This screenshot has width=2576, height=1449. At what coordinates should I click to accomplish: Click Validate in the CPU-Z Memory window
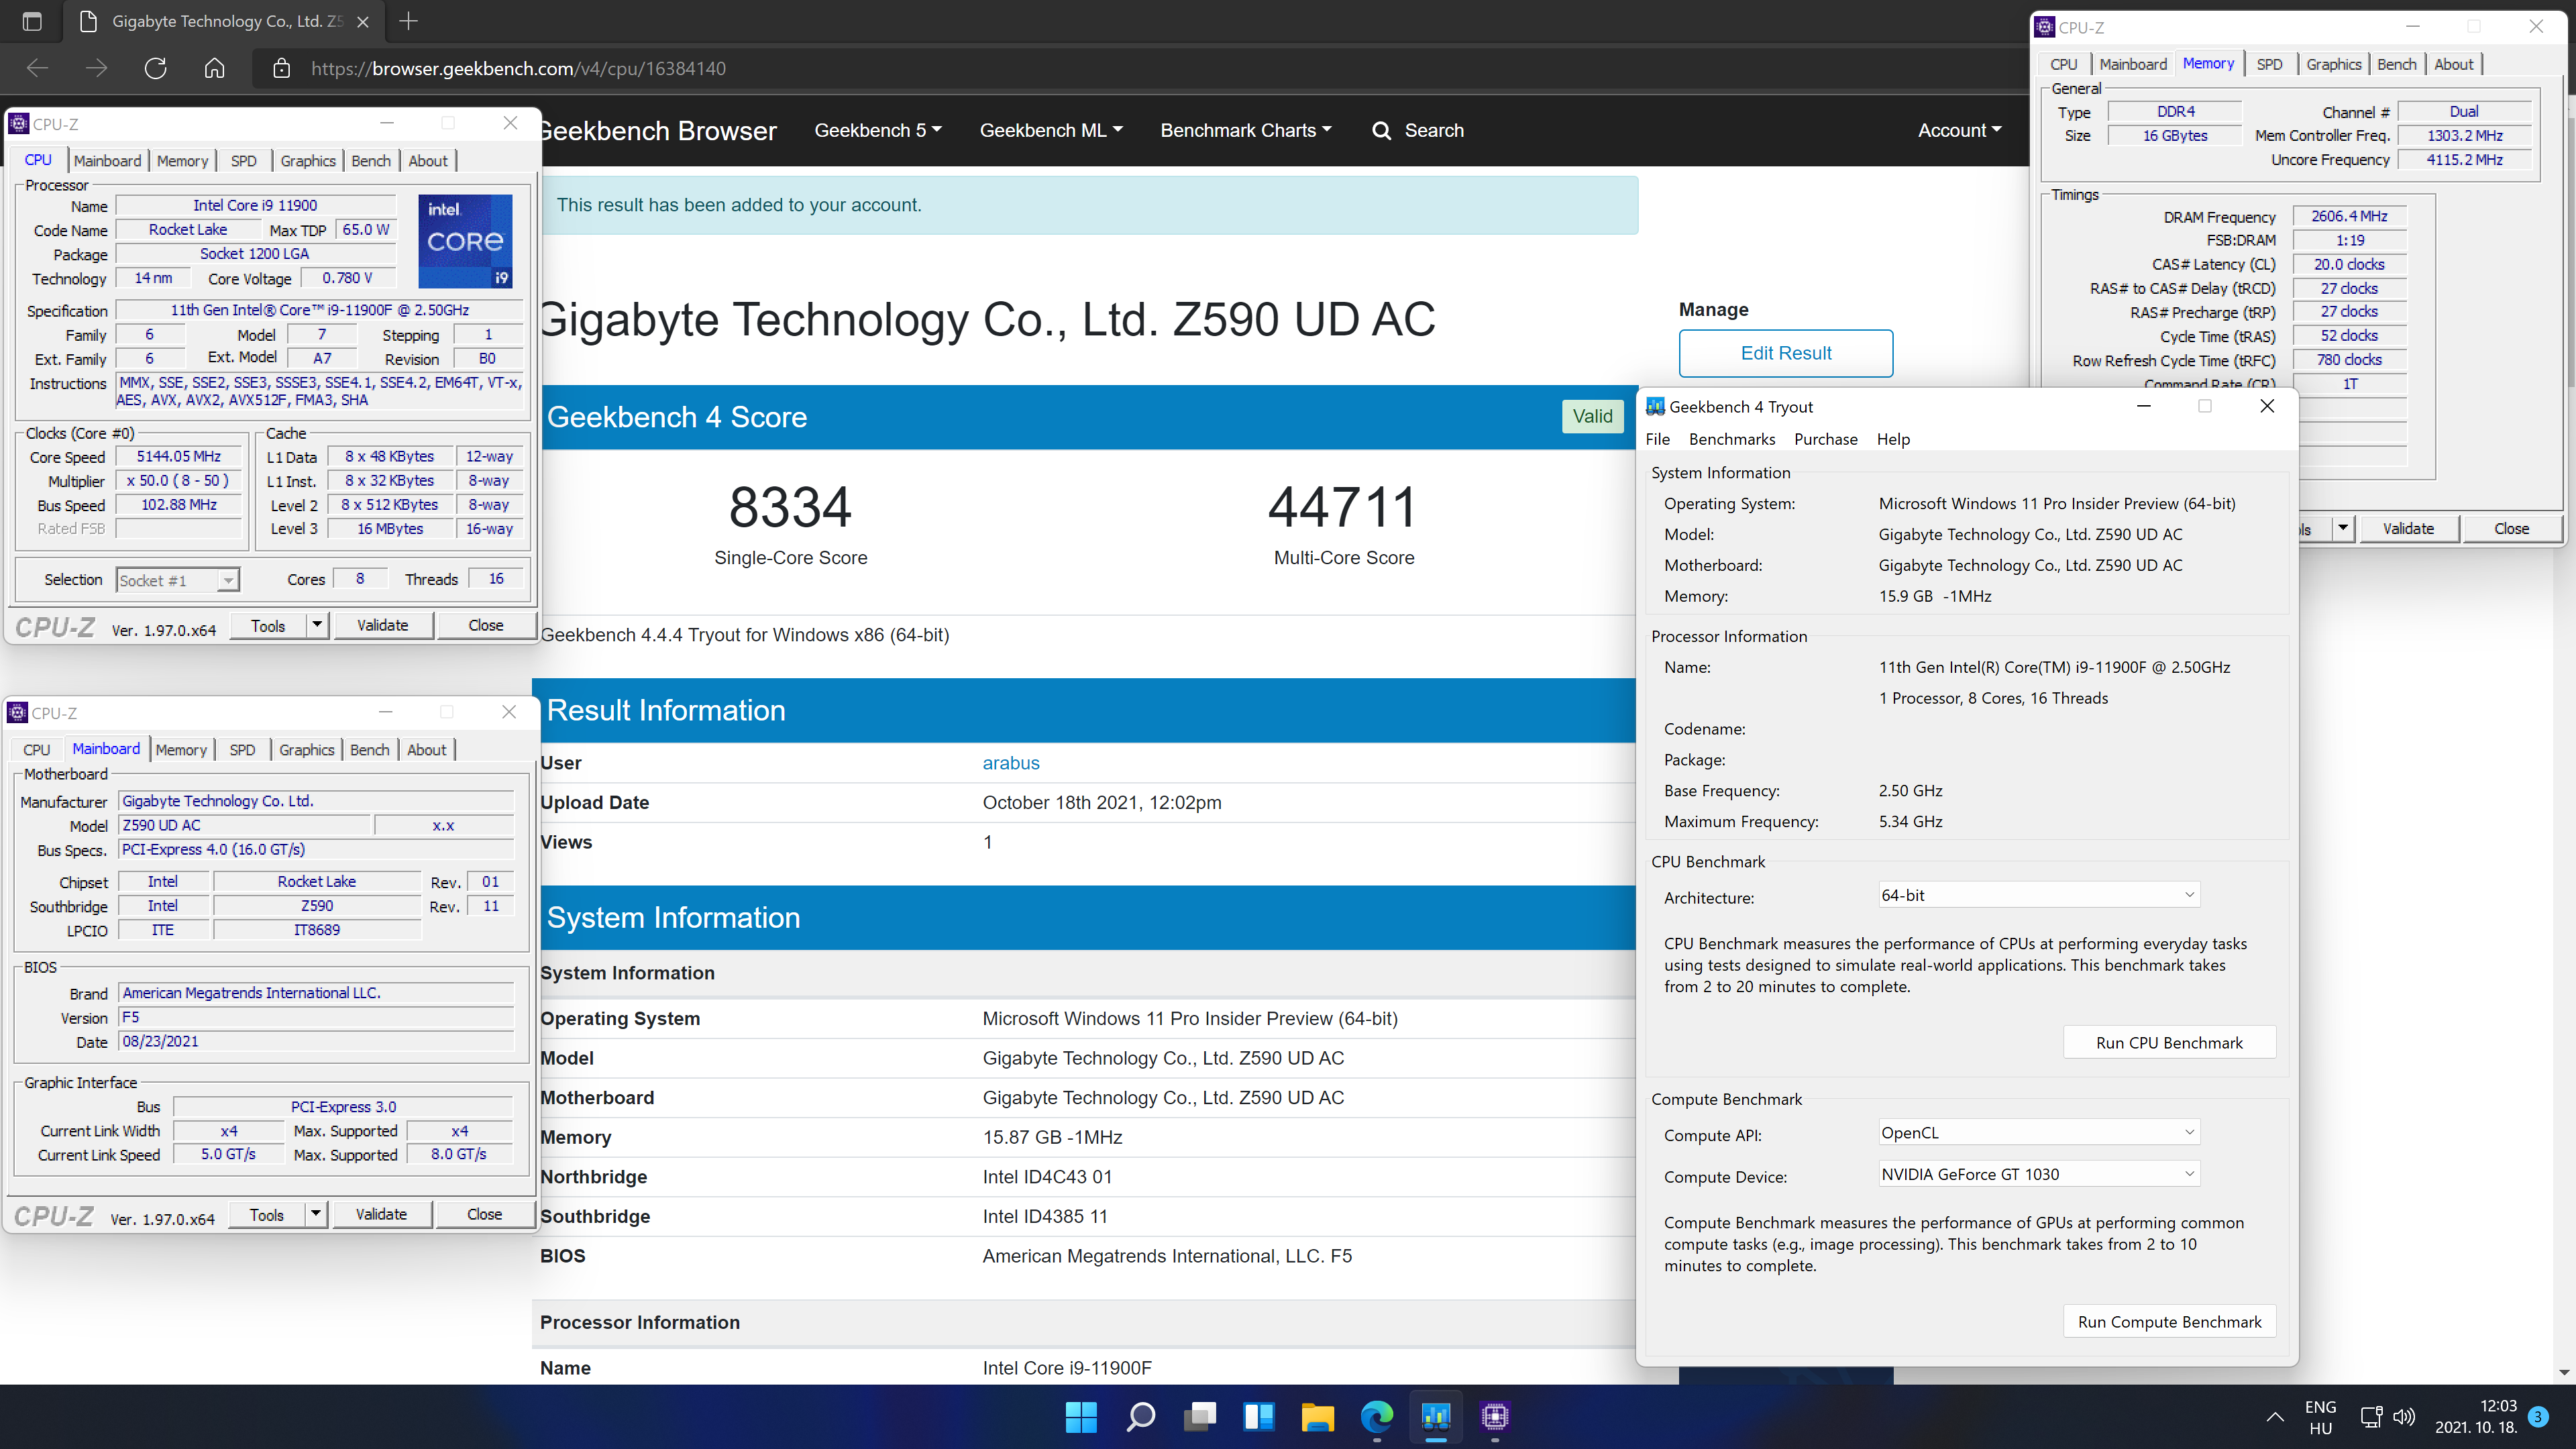[x=2408, y=528]
